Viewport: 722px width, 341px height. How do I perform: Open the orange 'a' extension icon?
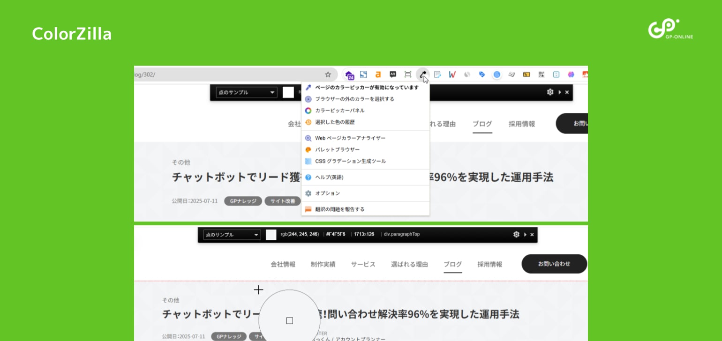(378, 74)
